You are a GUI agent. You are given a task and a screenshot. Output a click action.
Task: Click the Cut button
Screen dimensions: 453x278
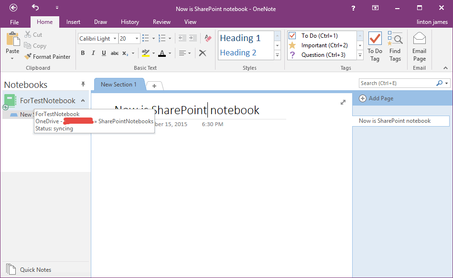(x=33, y=35)
